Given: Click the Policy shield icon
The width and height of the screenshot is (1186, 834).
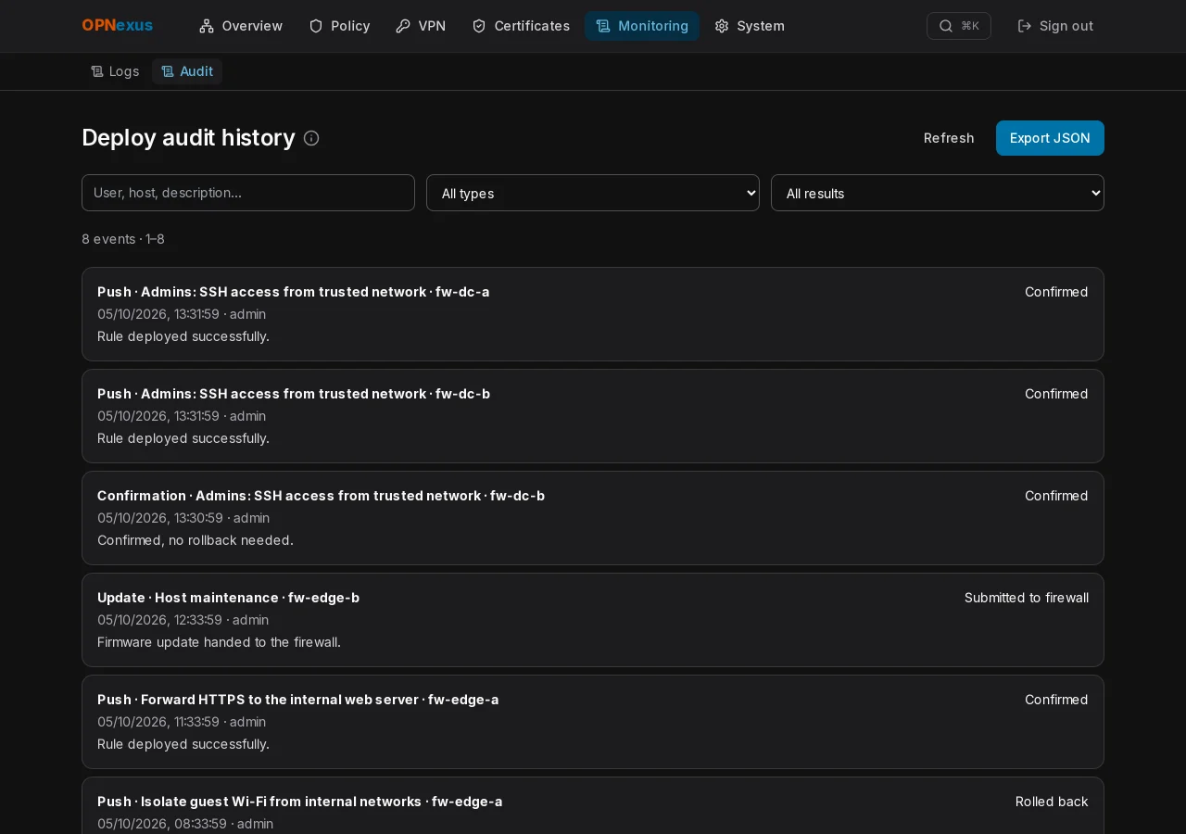Looking at the screenshot, I should point(316,26).
